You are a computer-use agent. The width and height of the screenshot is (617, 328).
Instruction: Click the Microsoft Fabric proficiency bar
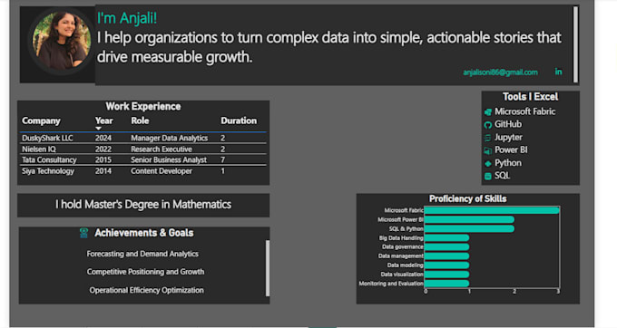click(492, 210)
